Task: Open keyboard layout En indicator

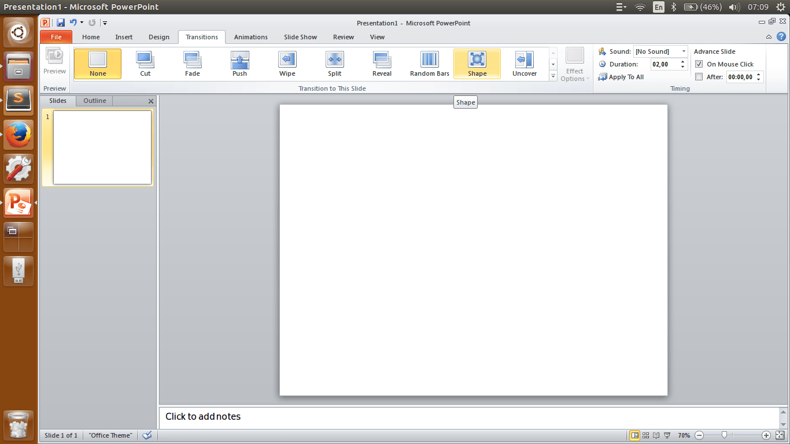Action: pos(658,7)
